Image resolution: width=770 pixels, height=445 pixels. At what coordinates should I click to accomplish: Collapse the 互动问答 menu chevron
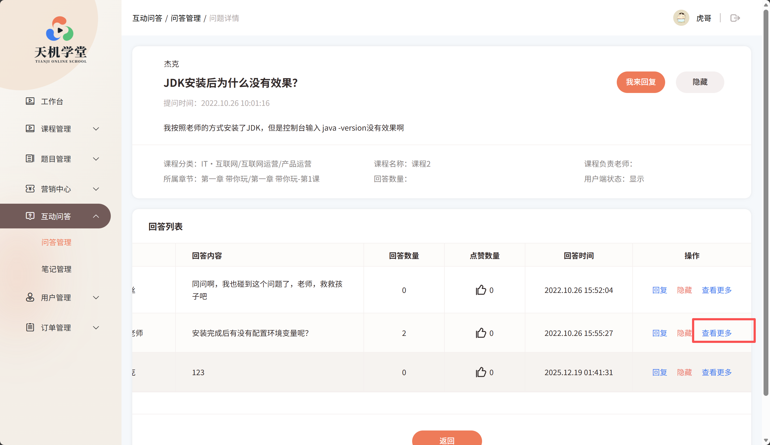pos(96,216)
